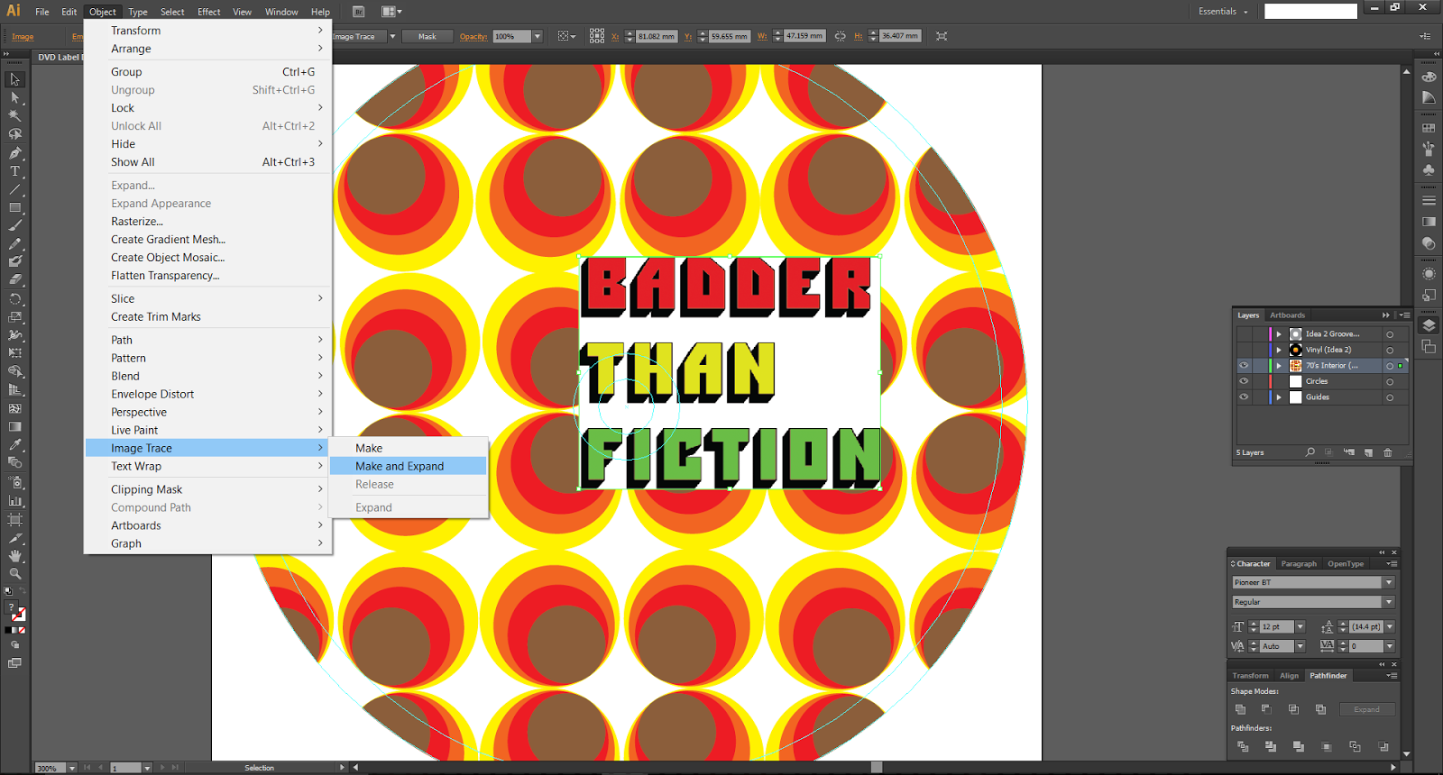Select the Line Segment tool
The height and width of the screenshot is (775, 1443).
pos(15,189)
